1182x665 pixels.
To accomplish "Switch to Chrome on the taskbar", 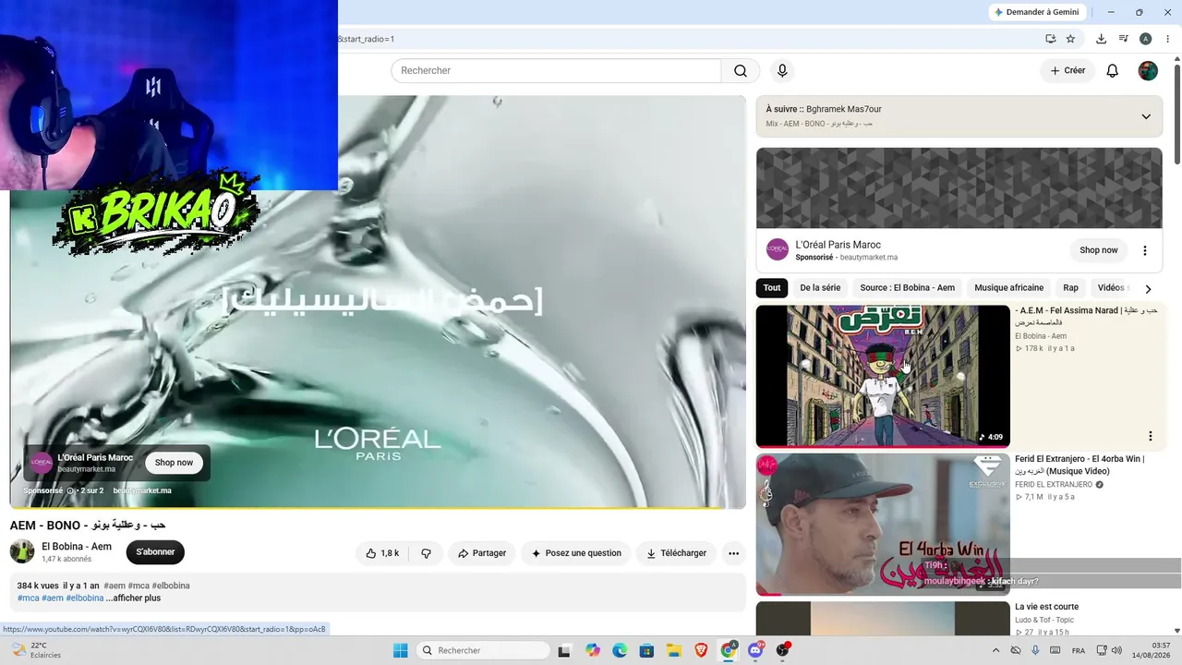I will coord(729,650).
